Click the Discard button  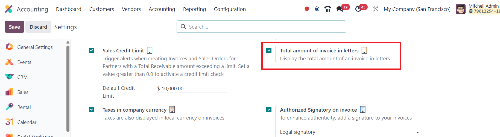pos(38,27)
